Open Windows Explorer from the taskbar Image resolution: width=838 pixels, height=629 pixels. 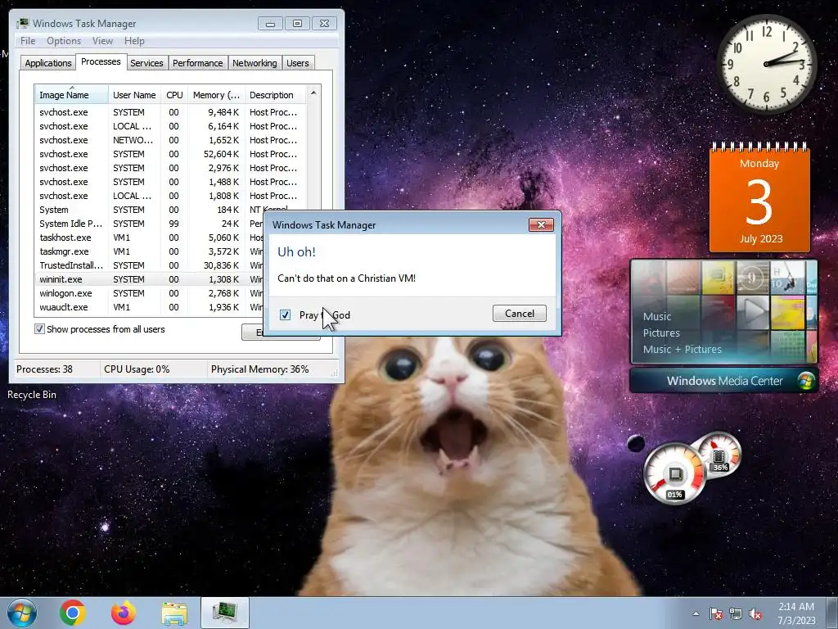[174, 613]
